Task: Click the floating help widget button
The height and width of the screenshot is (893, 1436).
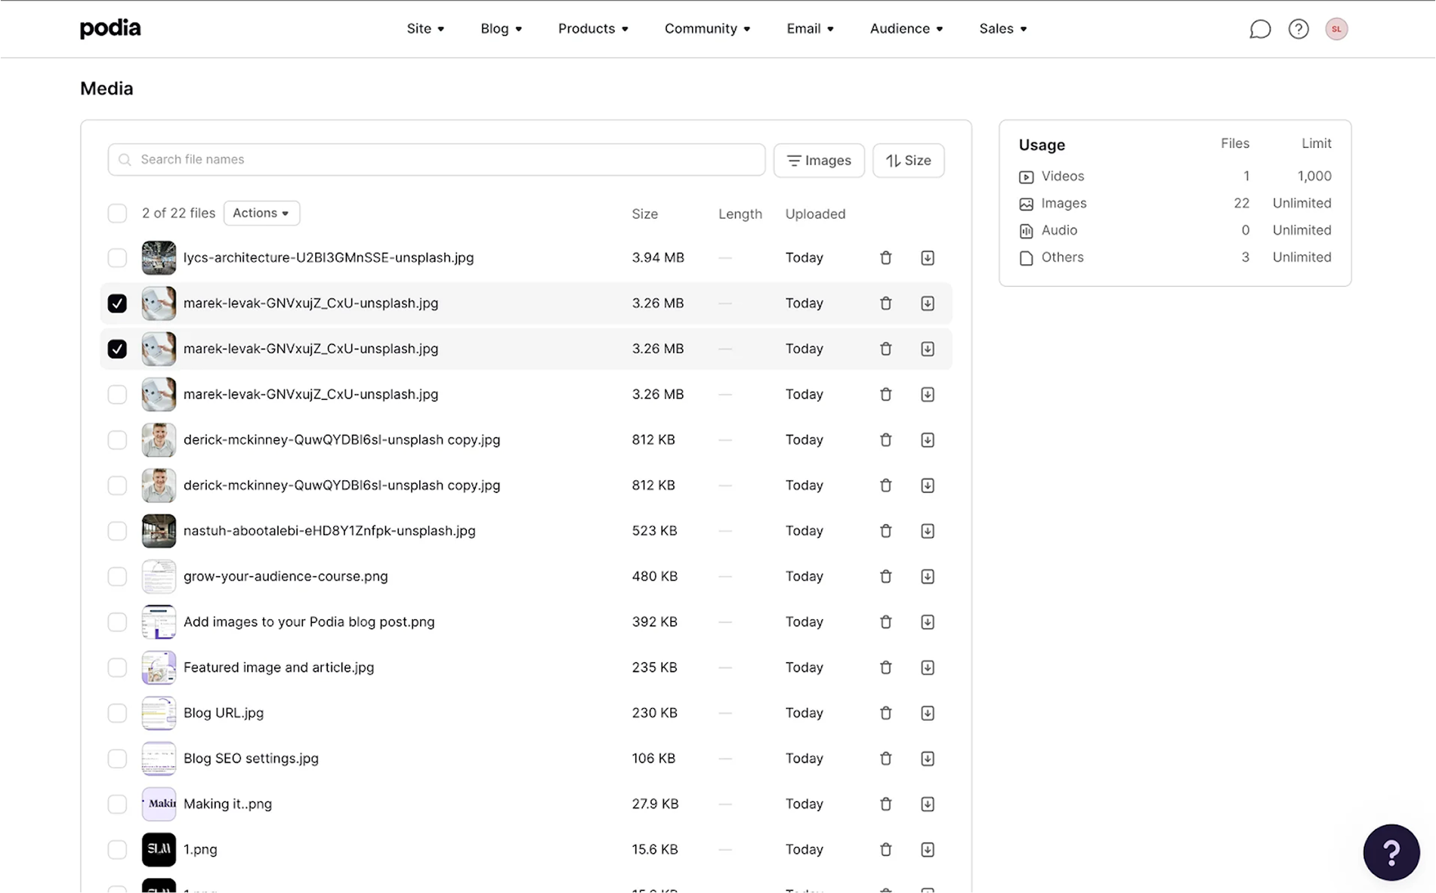Action: click(1391, 852)
